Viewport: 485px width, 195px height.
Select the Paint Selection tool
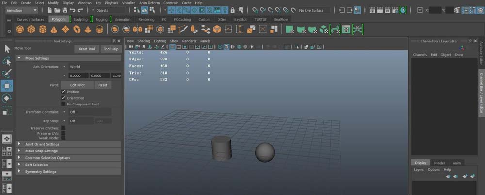point(7,74)
